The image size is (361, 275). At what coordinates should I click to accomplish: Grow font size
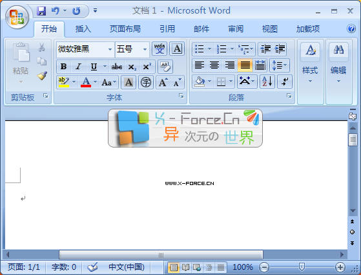pos(163,82)
